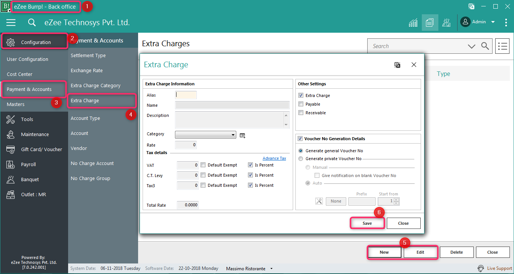Click the Gift Card/ Voucher card icon
Image resolution: width=514 pixels, height=274 pixels.
click(x=11, y=150)
